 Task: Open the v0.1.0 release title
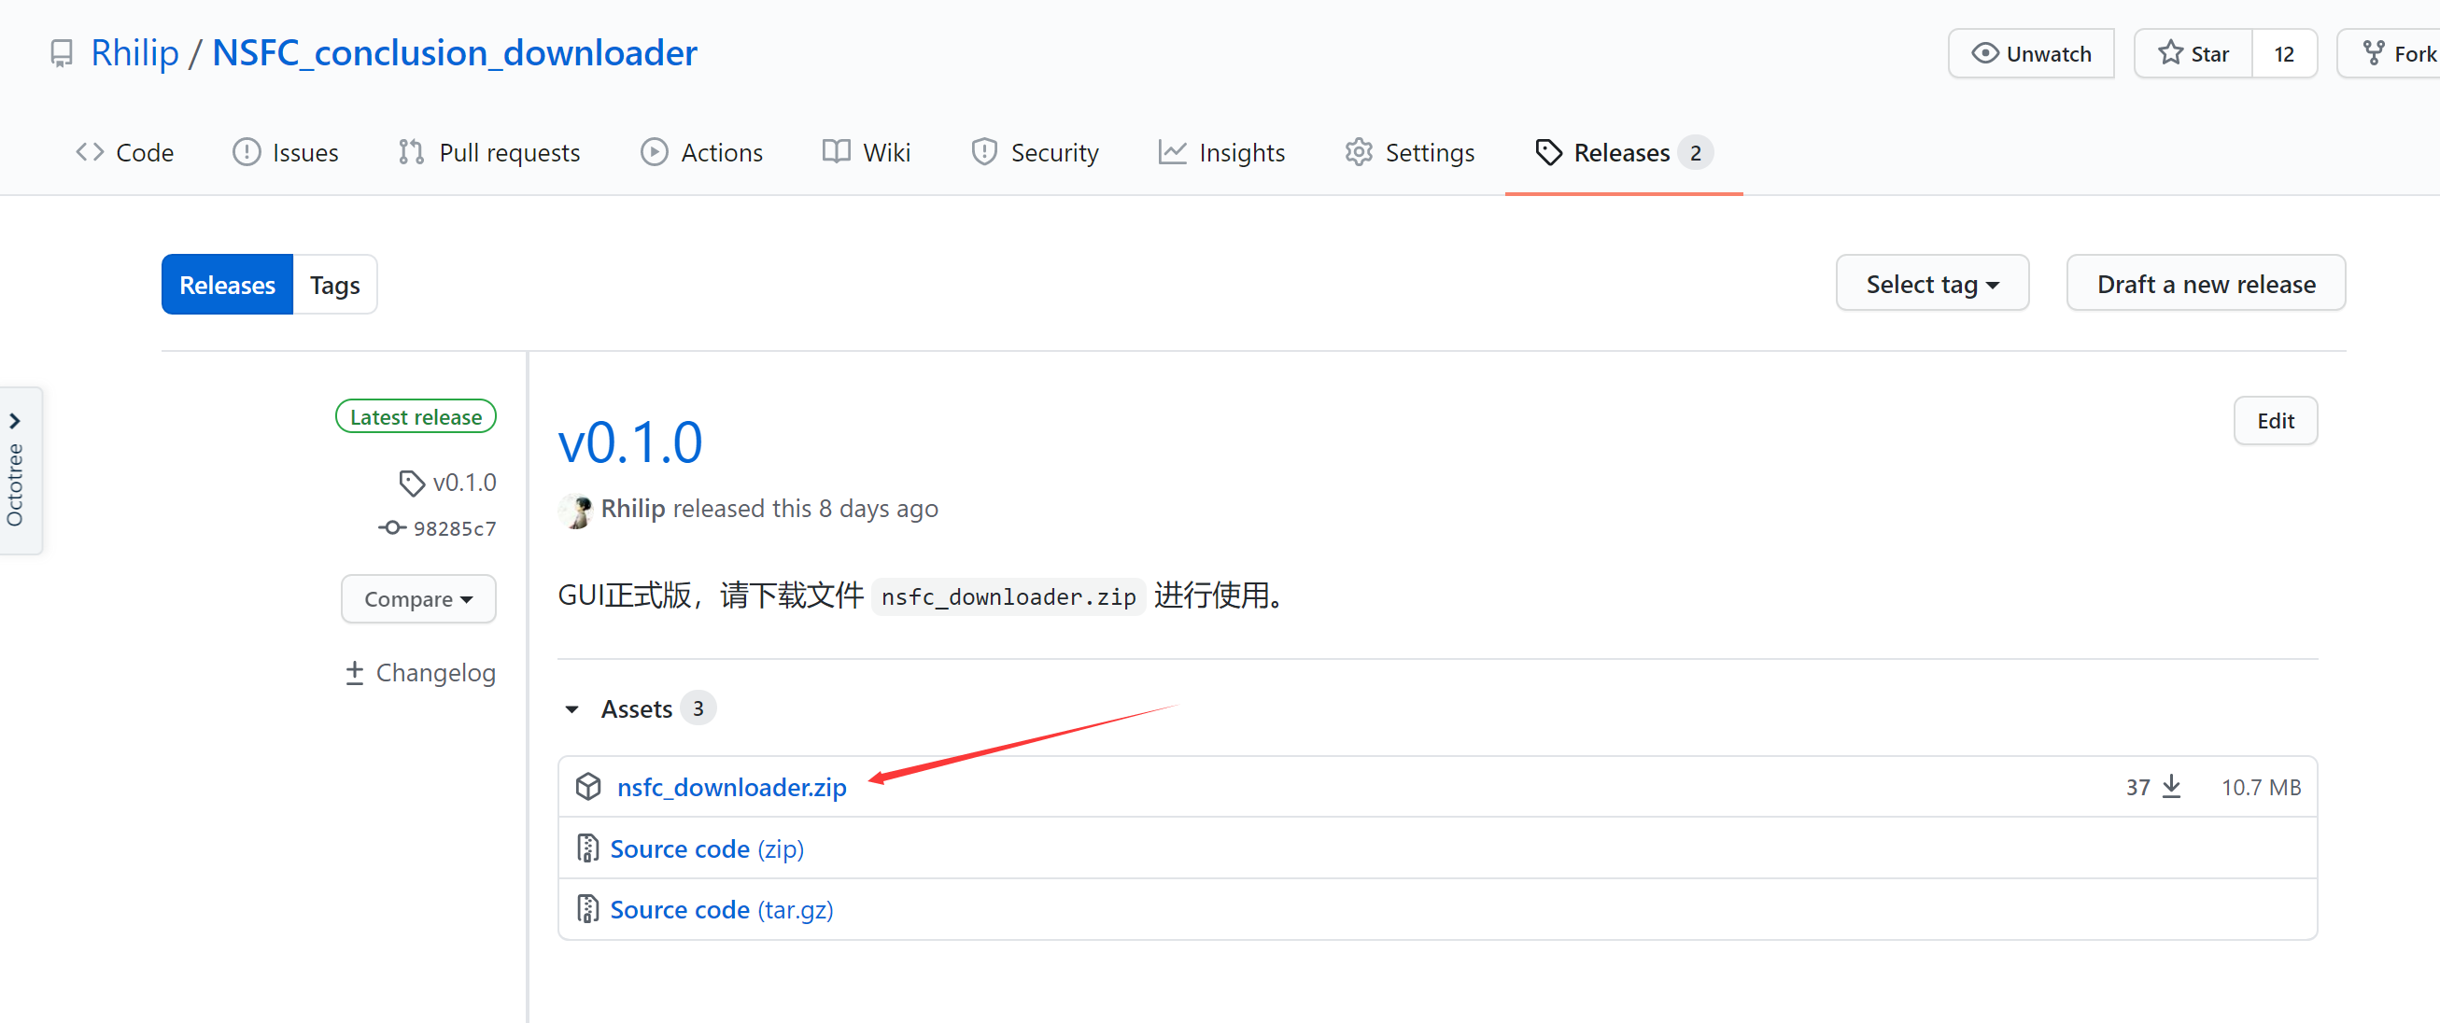[630, 442]
